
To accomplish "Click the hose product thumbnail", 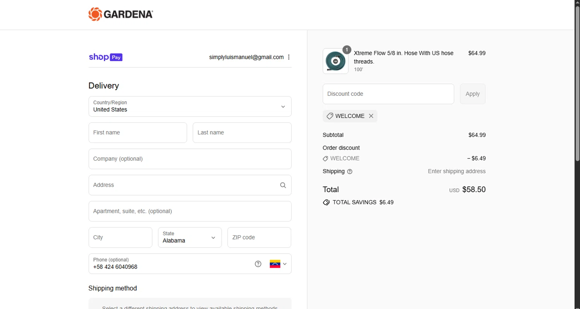I will [335, 61].
